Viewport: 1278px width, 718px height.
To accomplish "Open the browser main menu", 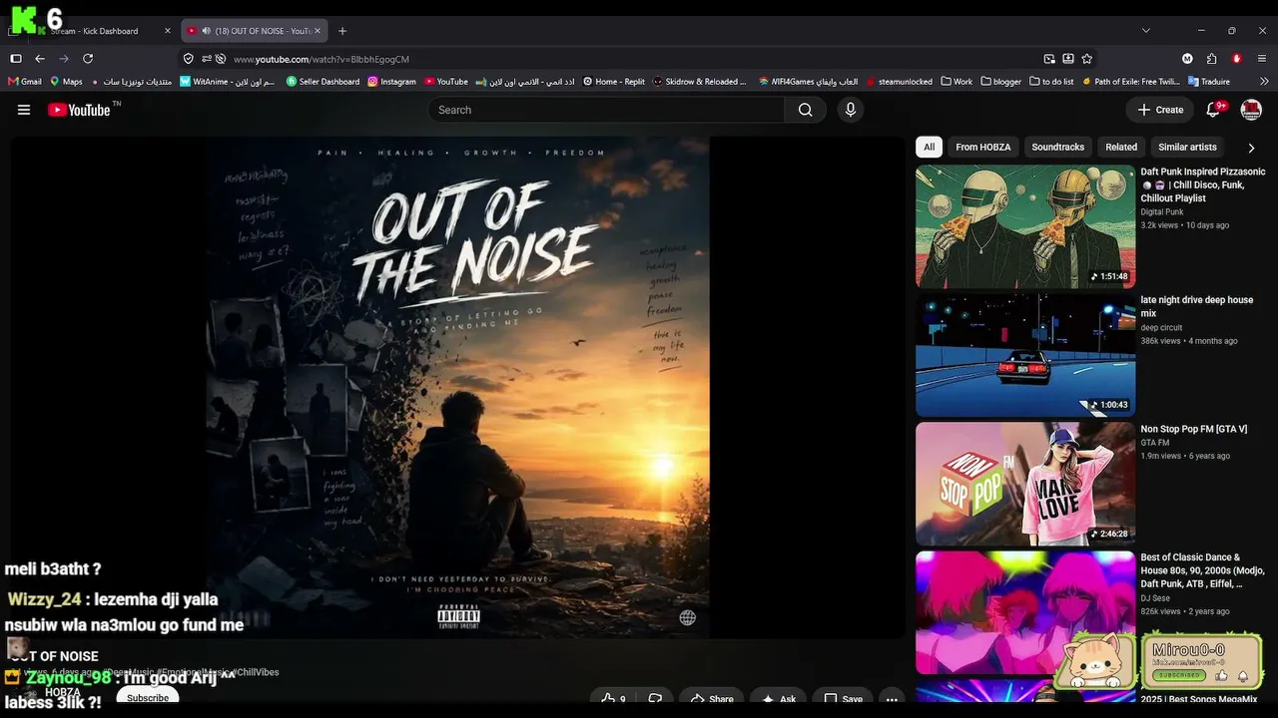I will point(1262,59).
